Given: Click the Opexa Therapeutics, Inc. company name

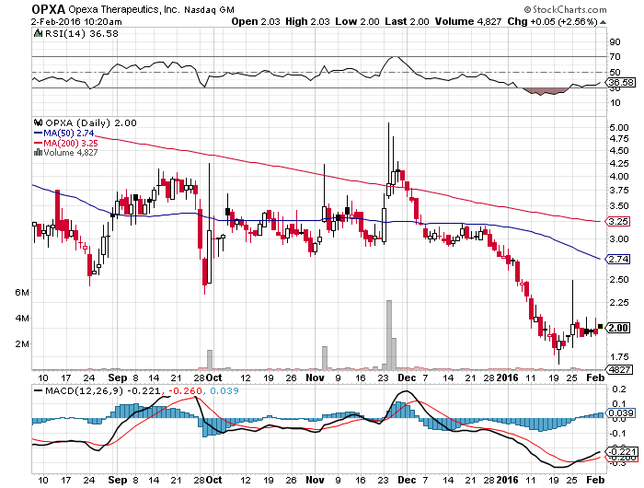Looking at the screenshot, I should pyautogui.click(x=124, y=9).
